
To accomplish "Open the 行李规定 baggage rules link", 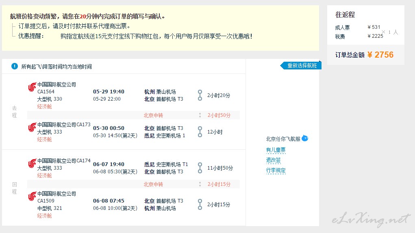I will [x=276, y=170].
